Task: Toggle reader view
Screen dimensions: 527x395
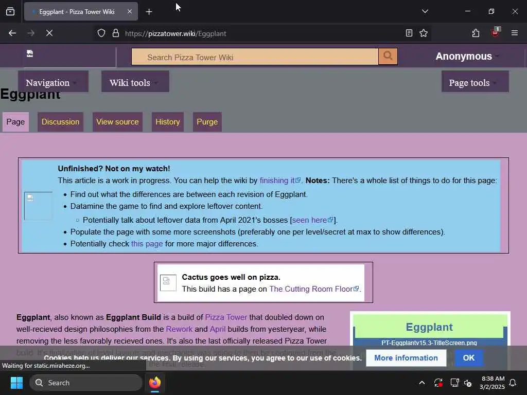Action: tap(409, 33)
